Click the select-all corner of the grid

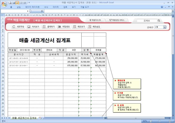coord(3,15)
